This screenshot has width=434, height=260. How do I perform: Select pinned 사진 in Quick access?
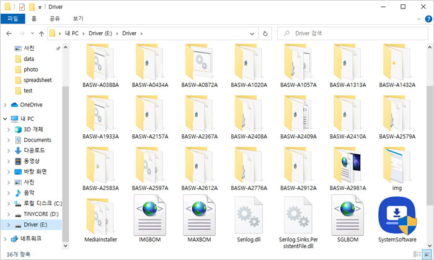[29, 48]
